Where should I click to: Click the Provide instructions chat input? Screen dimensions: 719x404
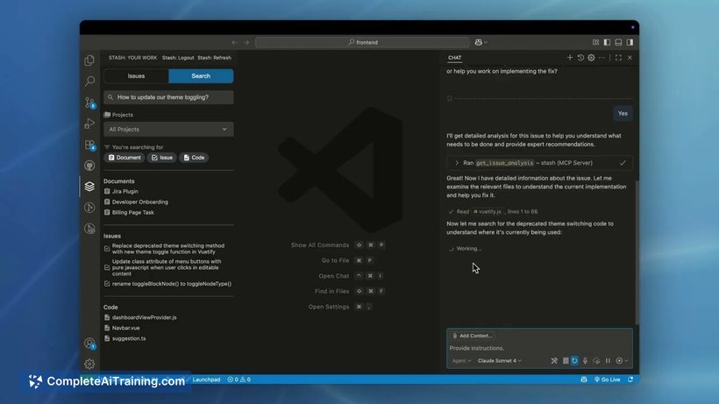point(538,348)
